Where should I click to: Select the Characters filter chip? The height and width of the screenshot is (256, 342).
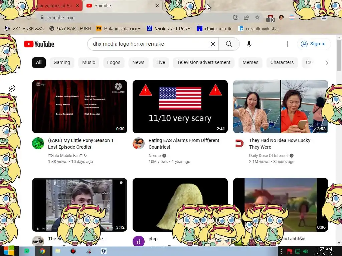[282, 62]
